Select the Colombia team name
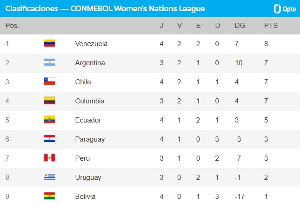This screenshot has height=204, width=300. click(89, 101)
